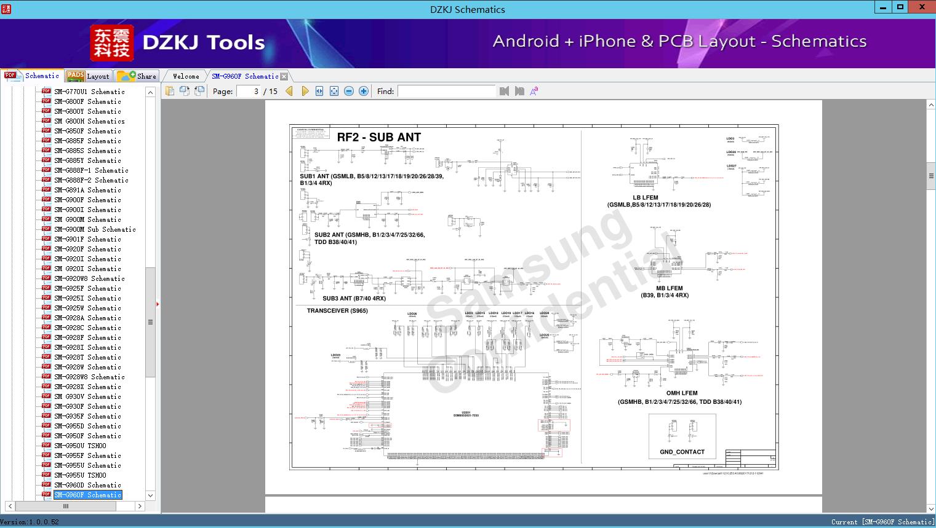Select the SM-G960F Schematic document tab
The width and height of the screenshot is (936, 528).
point(245,76)
